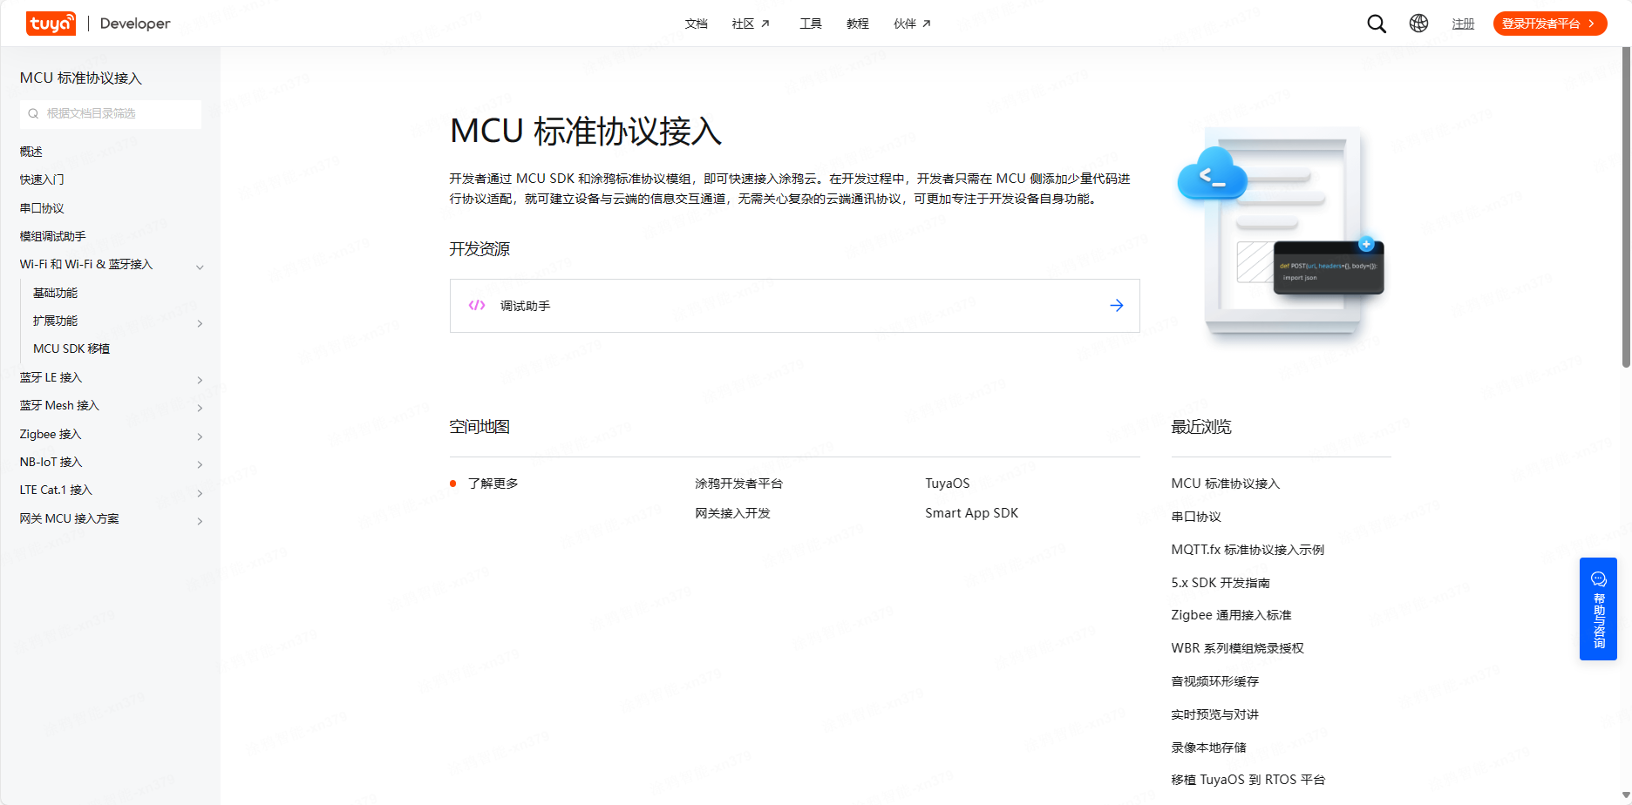Screen dimensions: 1632x805
Task: Open the 工具 menu in top navigation
Action: pyautogui.click(x=811, y=24)
